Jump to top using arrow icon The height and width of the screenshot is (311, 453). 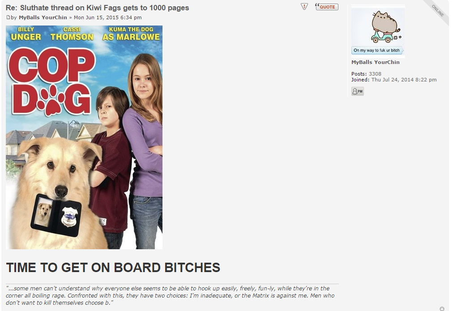coord(442,309)
